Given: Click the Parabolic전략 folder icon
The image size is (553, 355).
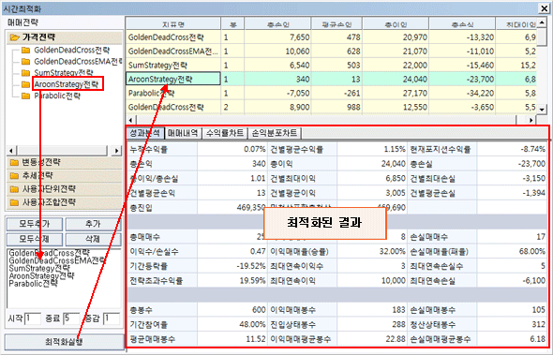Looking at the screenshot, I should (25, 96).
